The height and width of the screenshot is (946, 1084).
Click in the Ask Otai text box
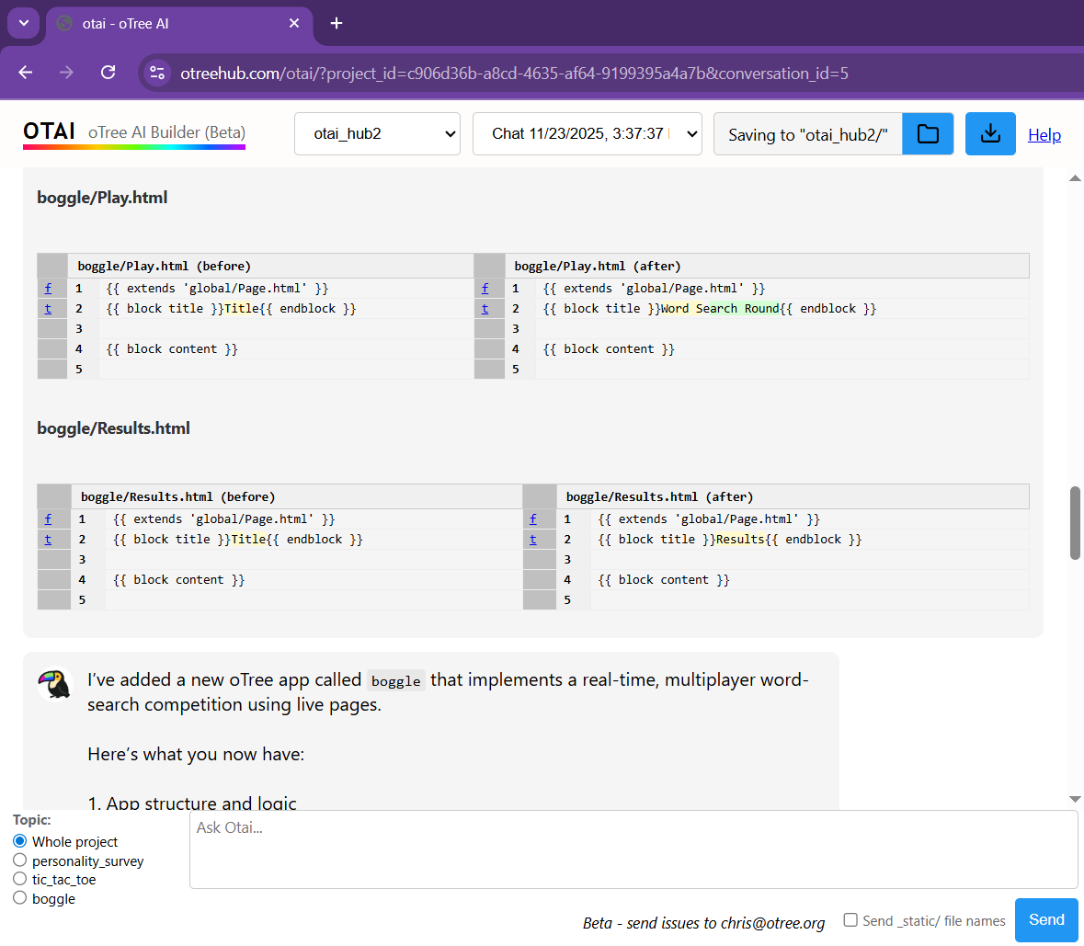[633, 849]
